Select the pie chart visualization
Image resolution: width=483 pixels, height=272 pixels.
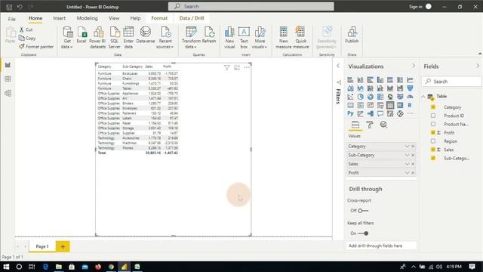pos(360,97)
